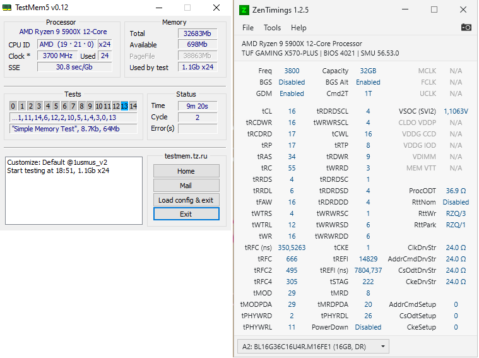
Task: Select test number 5 box
Action: point(56,106)
